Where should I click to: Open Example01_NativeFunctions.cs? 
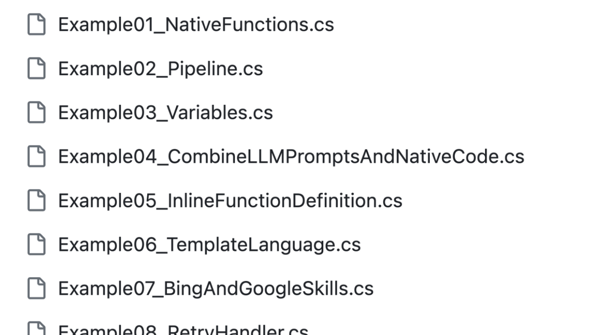(196, 24)
